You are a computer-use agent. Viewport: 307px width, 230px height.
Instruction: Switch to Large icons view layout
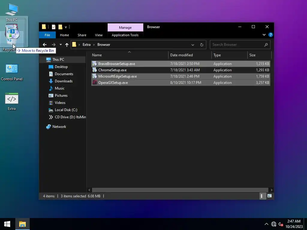click(x=270, y=196)
